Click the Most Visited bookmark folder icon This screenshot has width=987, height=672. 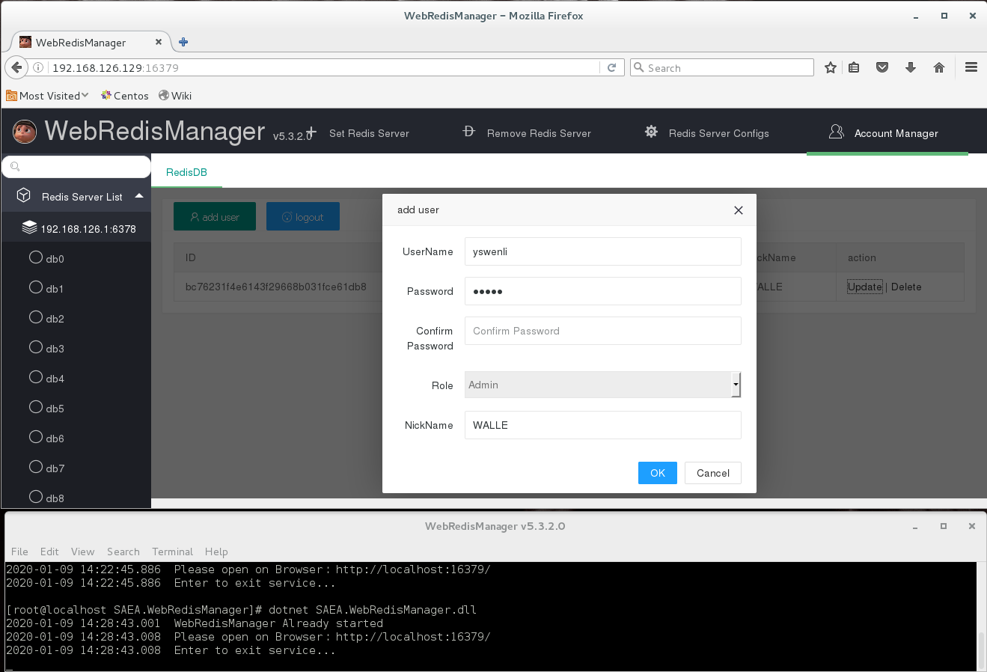pyautogui.click(x=11, y=96)
